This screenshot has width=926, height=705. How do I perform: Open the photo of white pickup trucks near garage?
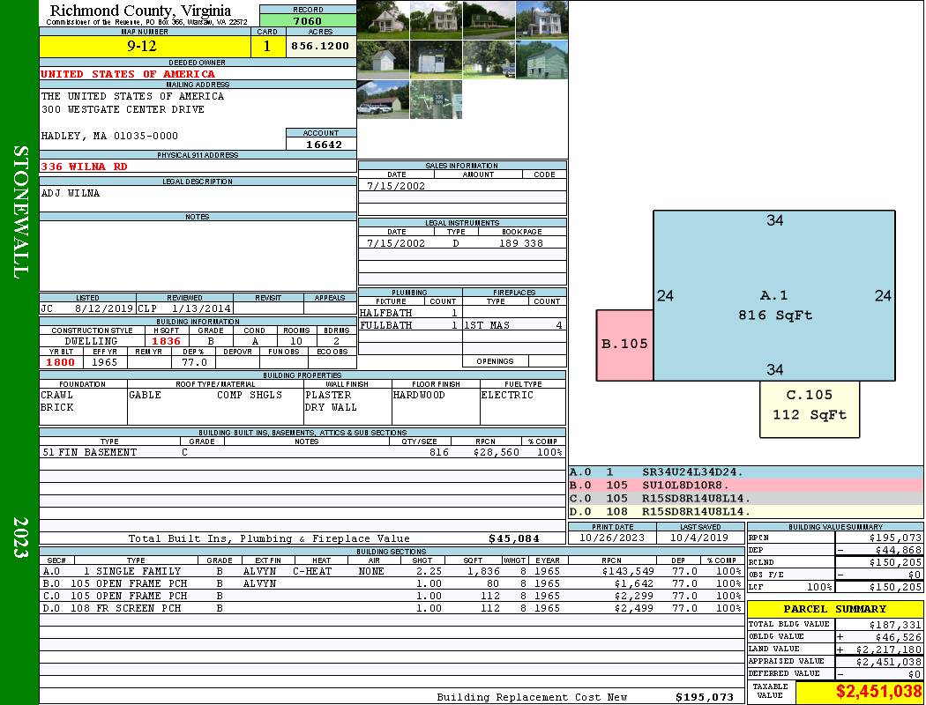click(x=383, y=99)
